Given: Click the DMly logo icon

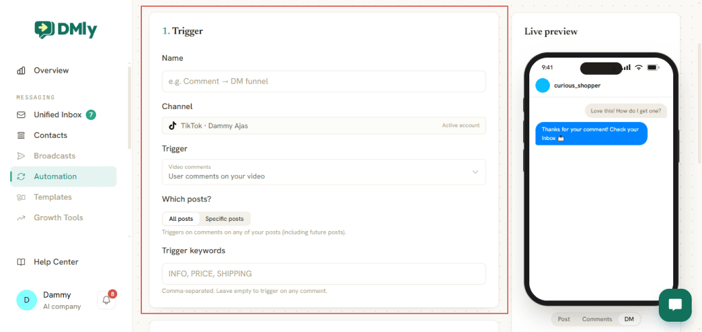Looking at the screenshot, I should click(x=45, y=29).
